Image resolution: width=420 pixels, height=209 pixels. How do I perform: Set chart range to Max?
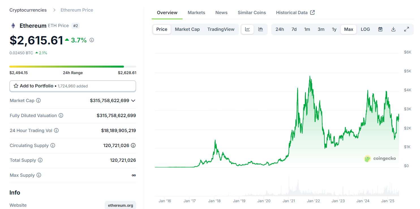pyautogui.click(x=349, y=29)
